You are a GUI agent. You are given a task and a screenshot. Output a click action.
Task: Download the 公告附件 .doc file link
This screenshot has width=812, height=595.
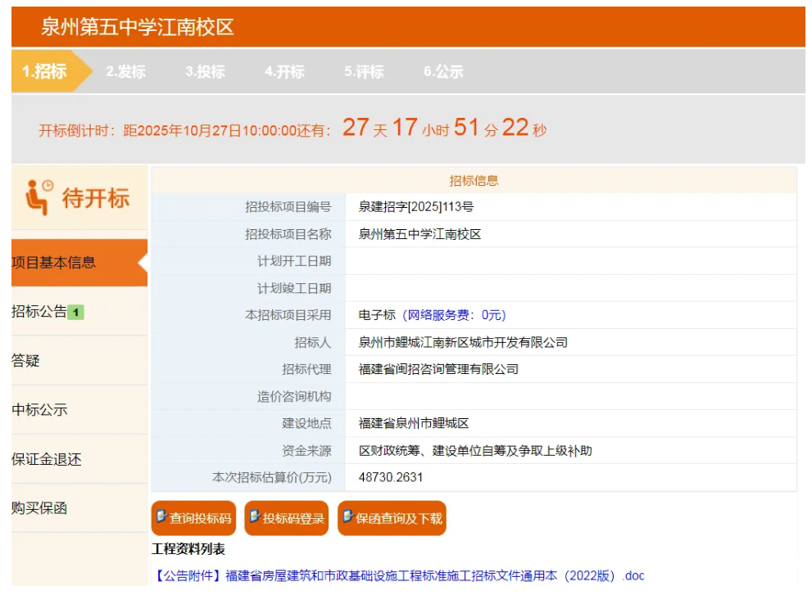(398, 575)
